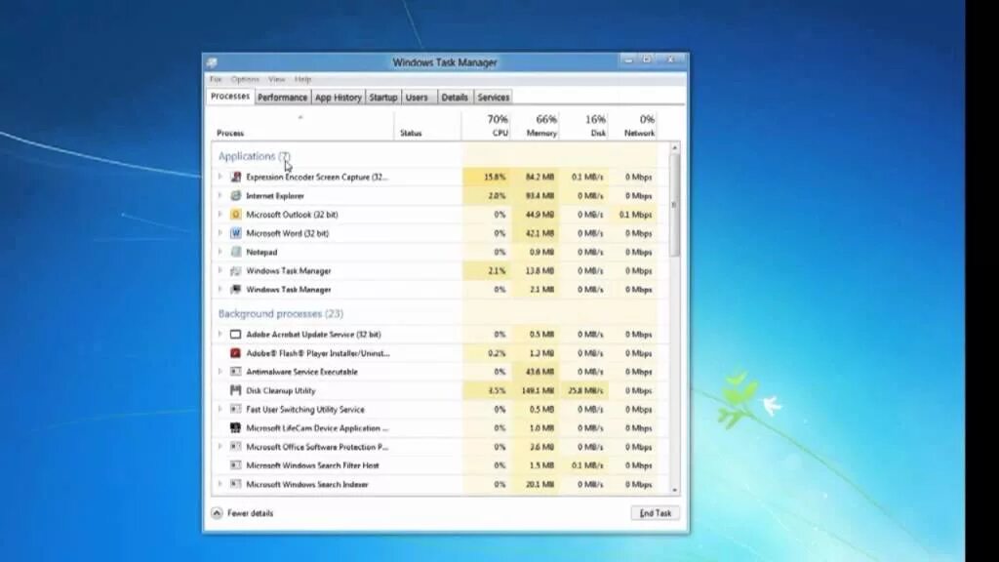Open the File menu

pyautogui.click(x=216, y=79)
